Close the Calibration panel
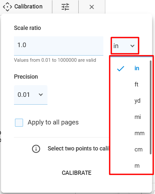Screen dimensions: 155x194 pos(92,7)
